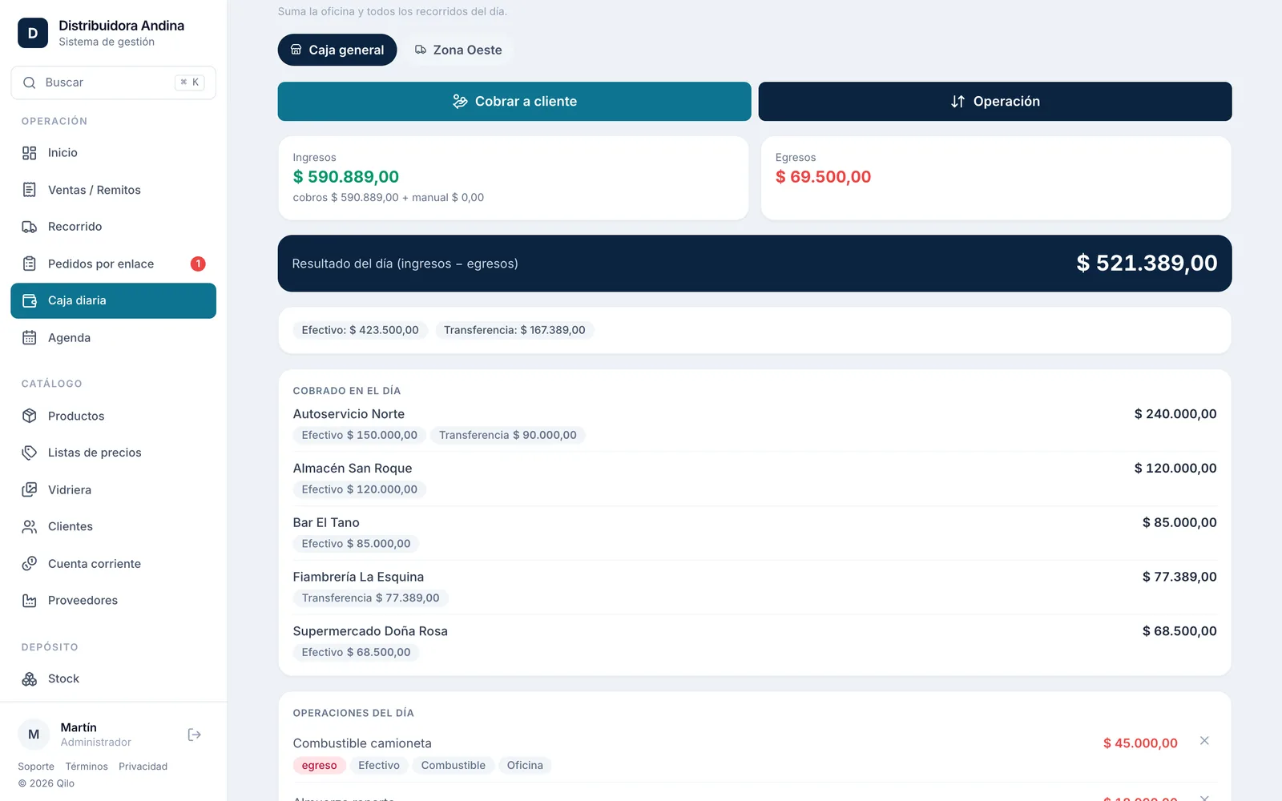Viewport: 1282px width, 801px height.
Task: Click the Oficina tag
Action: coord(525,765)
